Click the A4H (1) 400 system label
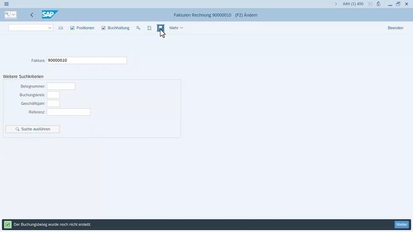 coord(353,4)
